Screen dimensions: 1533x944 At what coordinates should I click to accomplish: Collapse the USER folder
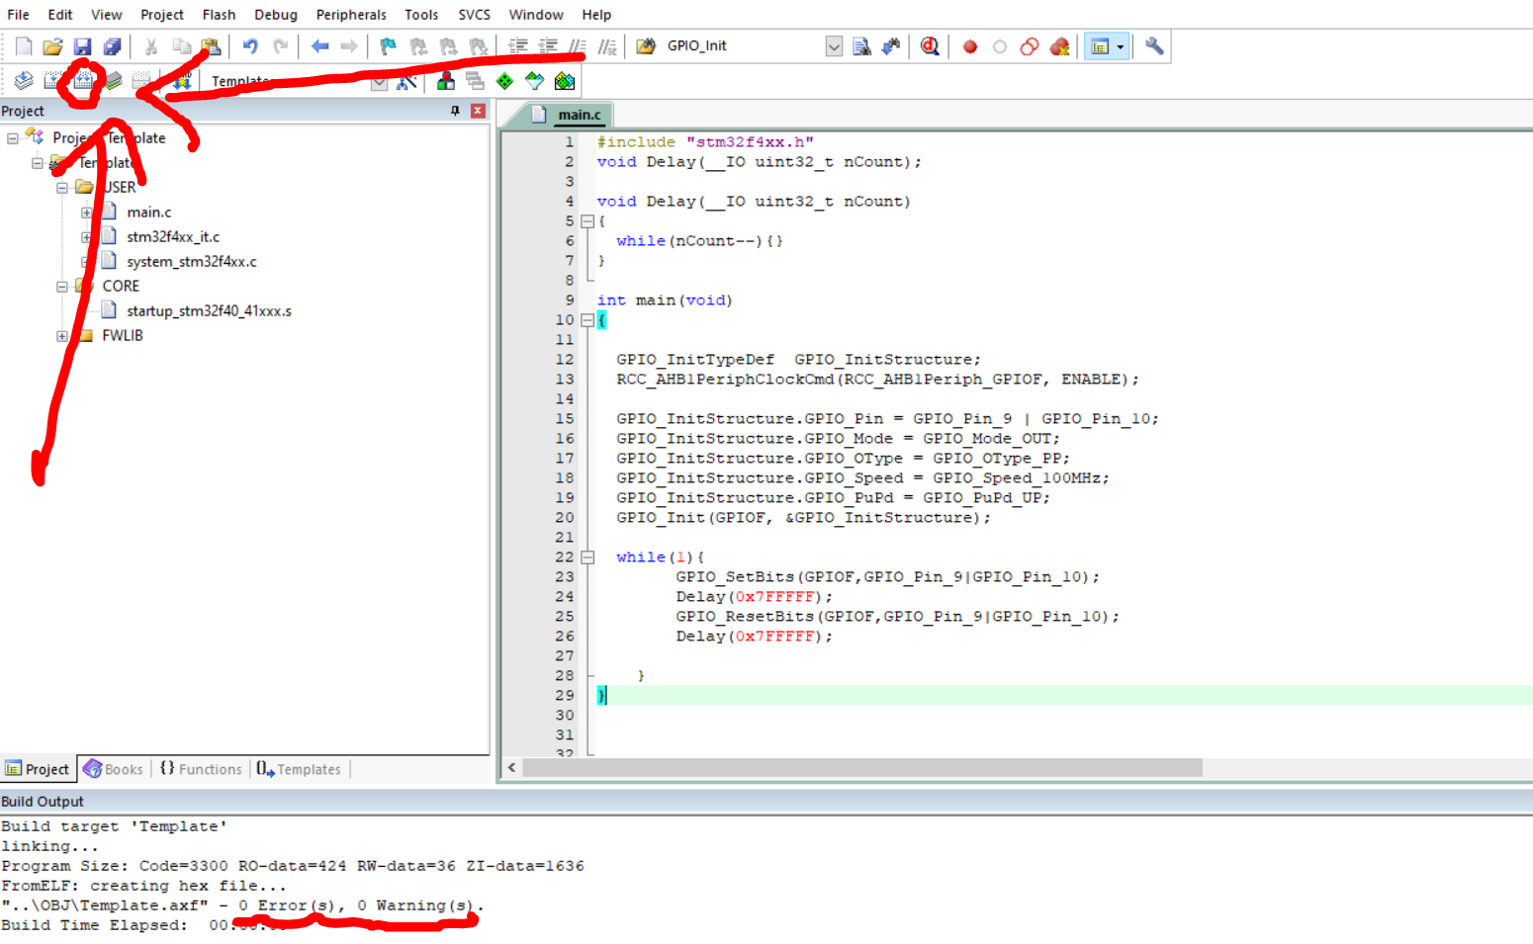click(x=62, y=188)
